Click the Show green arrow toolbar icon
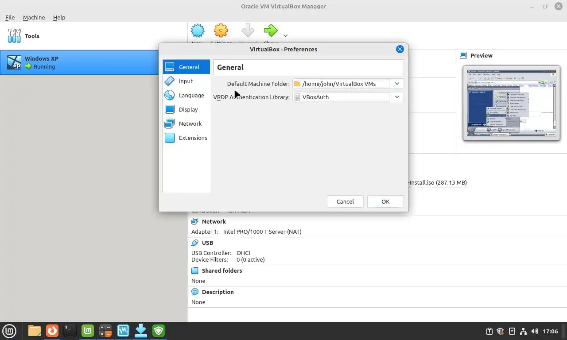This screenshot has width=567, height=340. pyautogui.click(x=271, y=31)
